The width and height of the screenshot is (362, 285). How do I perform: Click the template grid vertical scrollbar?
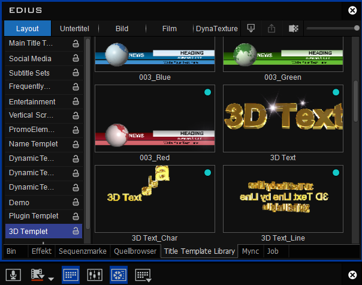coord(355,101)
